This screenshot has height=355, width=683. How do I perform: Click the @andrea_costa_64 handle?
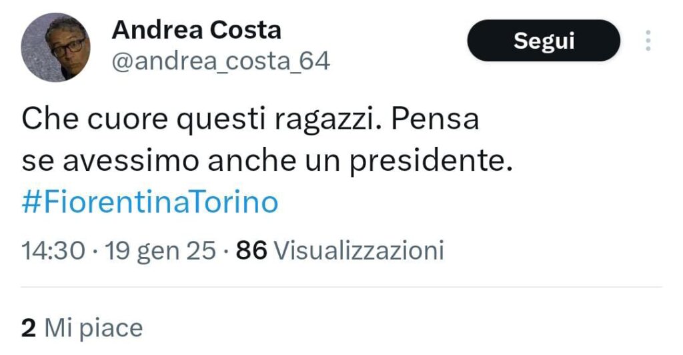pos(220,61)
